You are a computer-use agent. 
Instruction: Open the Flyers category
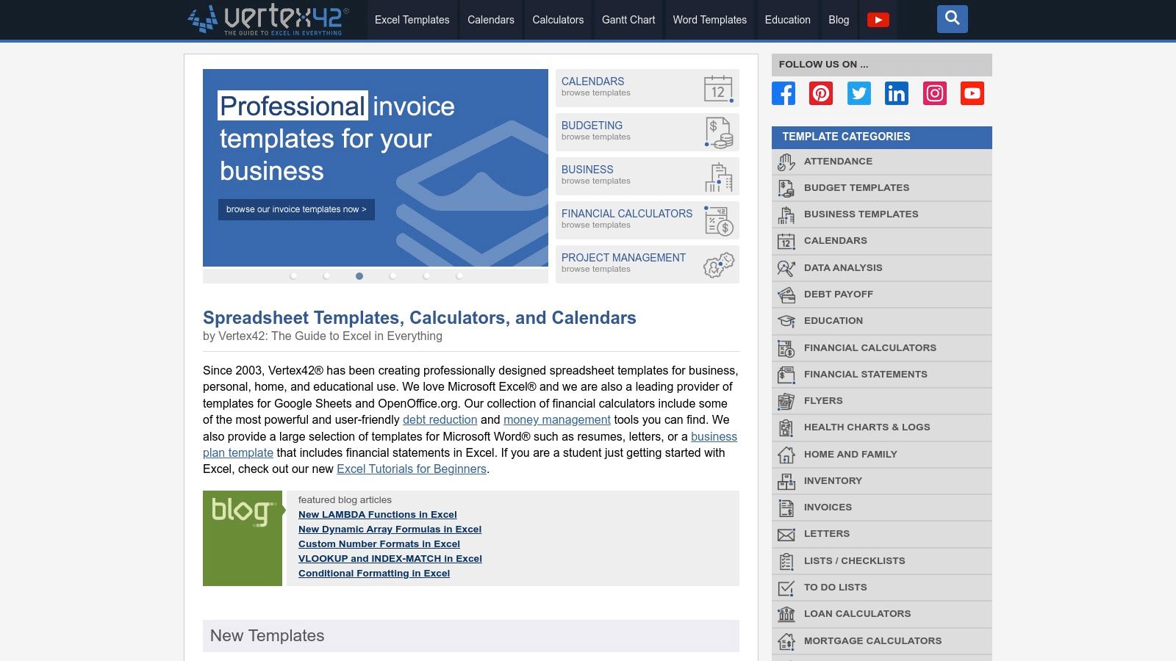pos(882,401)
